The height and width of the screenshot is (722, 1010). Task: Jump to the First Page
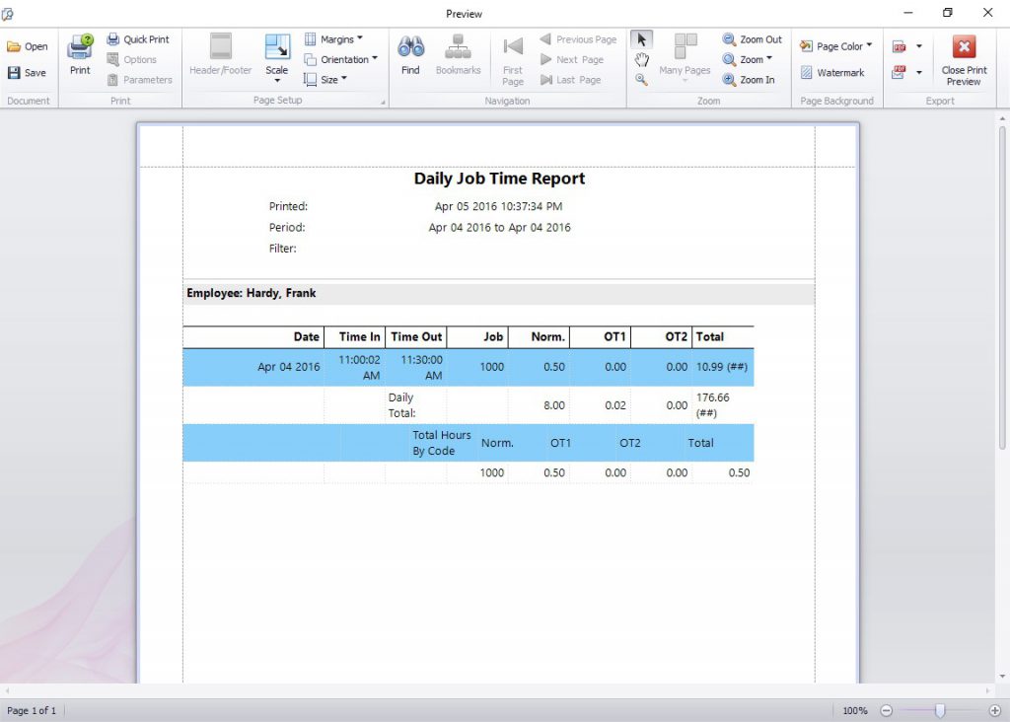click(x=512, y=59)
